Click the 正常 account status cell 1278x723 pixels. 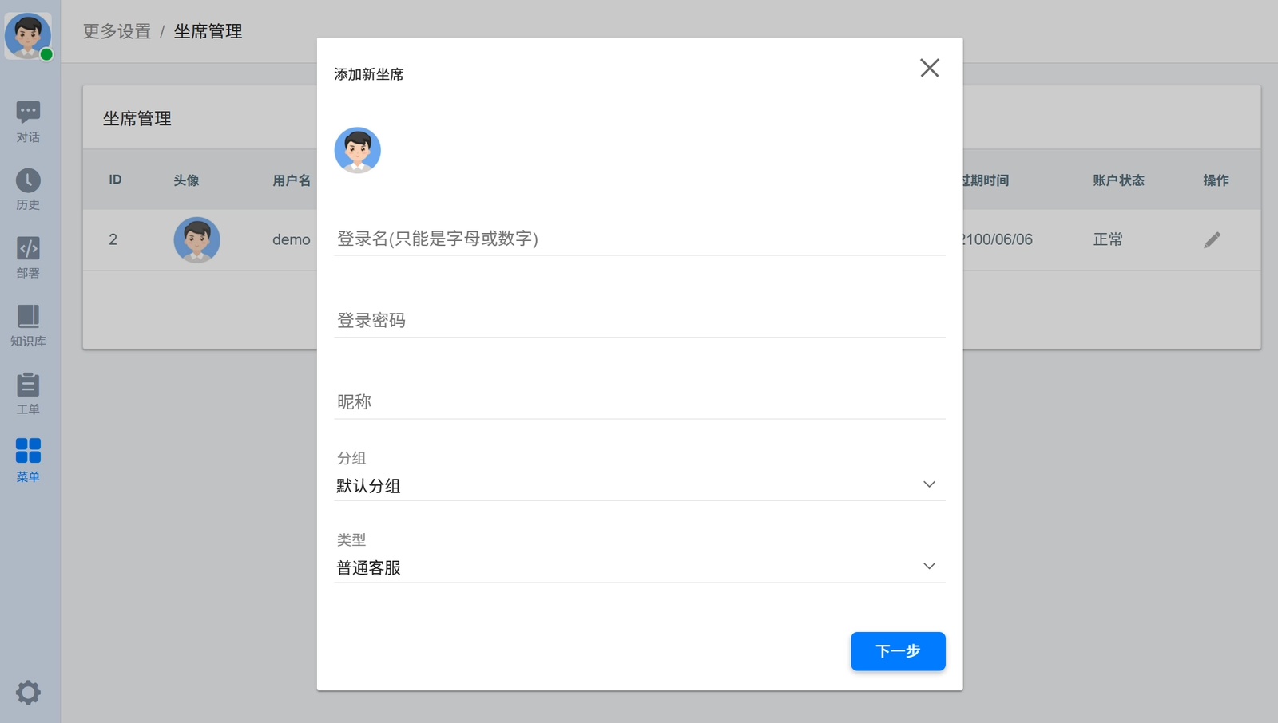click(1108, 239)
